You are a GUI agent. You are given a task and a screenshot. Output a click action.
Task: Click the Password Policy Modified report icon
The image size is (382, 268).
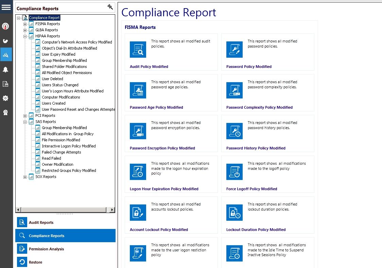click(x=235, y=49)
